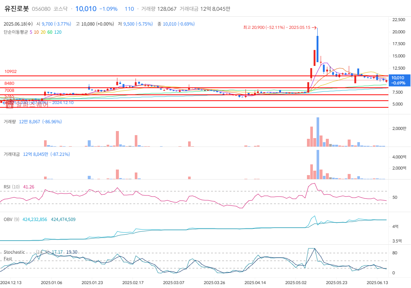This screenshot has height=288, width=411.
Task: Click the red 10902 horizontal resistance line label
Action: [x=10, y=71]
